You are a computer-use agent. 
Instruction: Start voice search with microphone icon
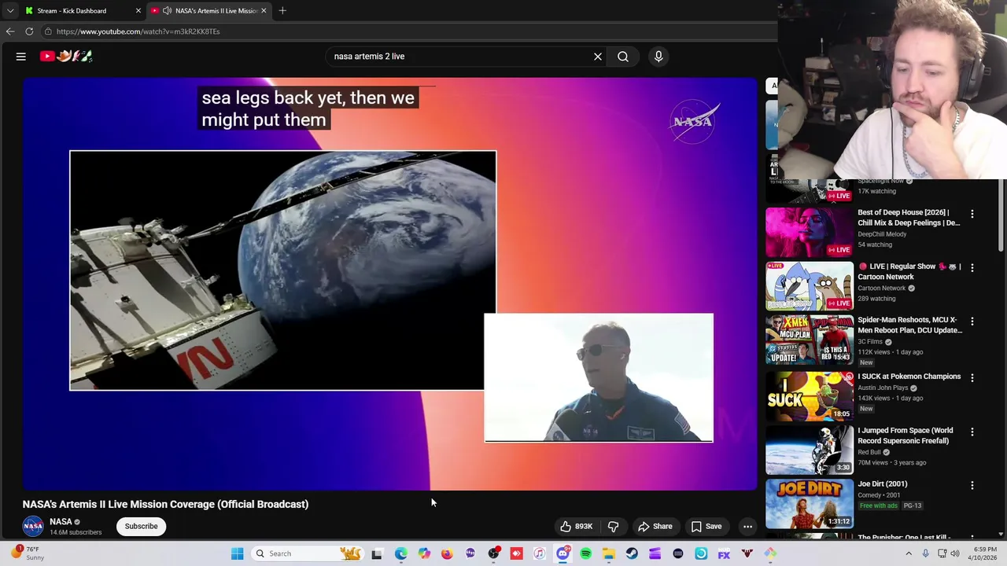click(x=658, y=57)
